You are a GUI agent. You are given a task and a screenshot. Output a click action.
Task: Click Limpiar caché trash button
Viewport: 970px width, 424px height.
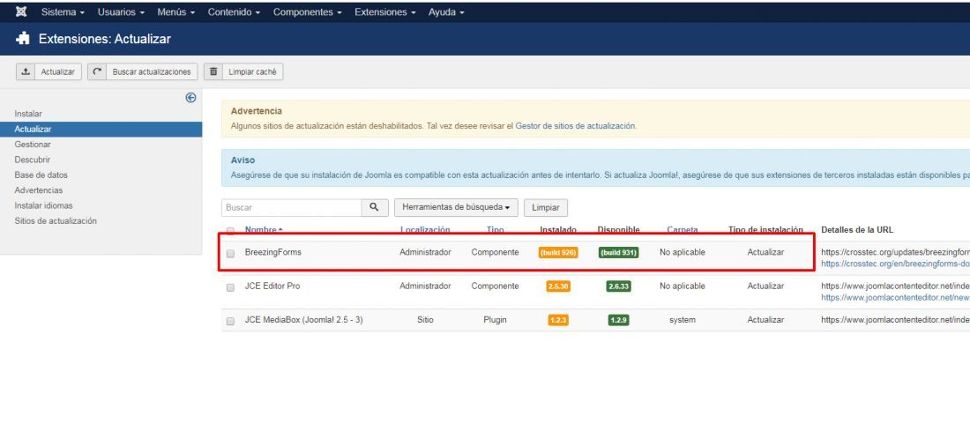(x=243, y=71)
